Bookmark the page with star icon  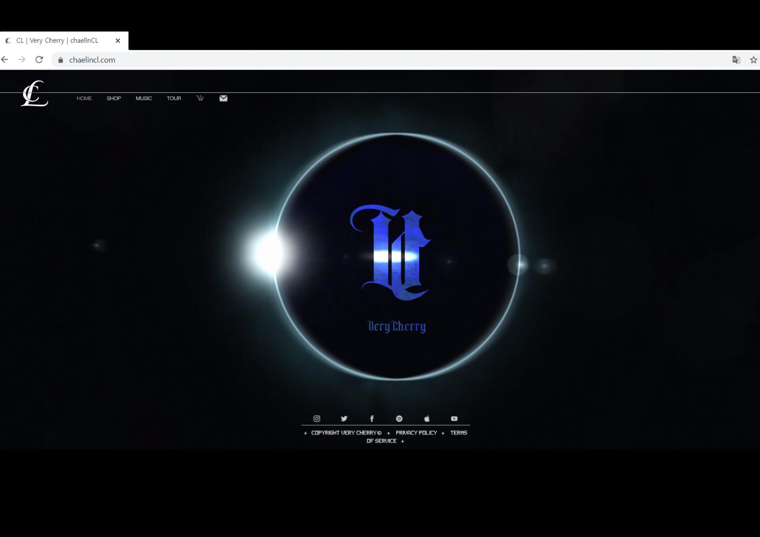point(753,60)
